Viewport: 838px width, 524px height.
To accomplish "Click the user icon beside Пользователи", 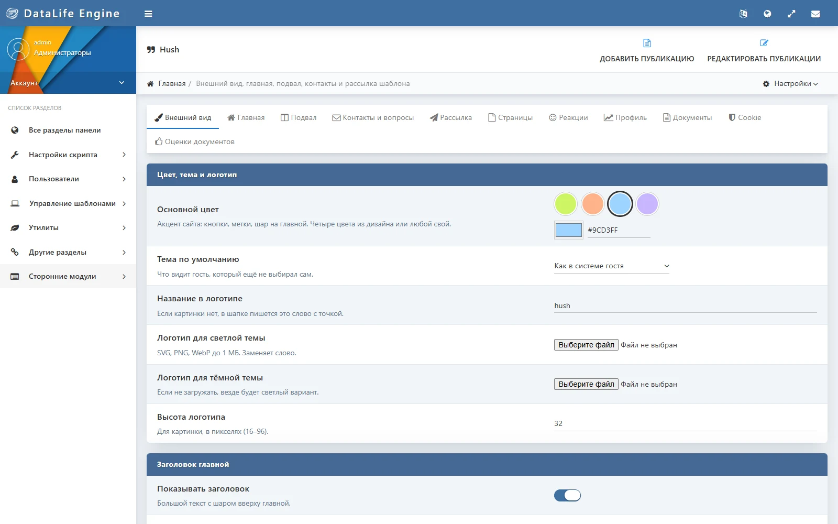I will coord(15,179).
